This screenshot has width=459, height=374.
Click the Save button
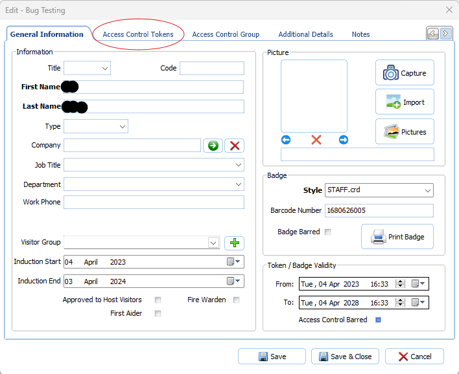(x=272, y=356)
